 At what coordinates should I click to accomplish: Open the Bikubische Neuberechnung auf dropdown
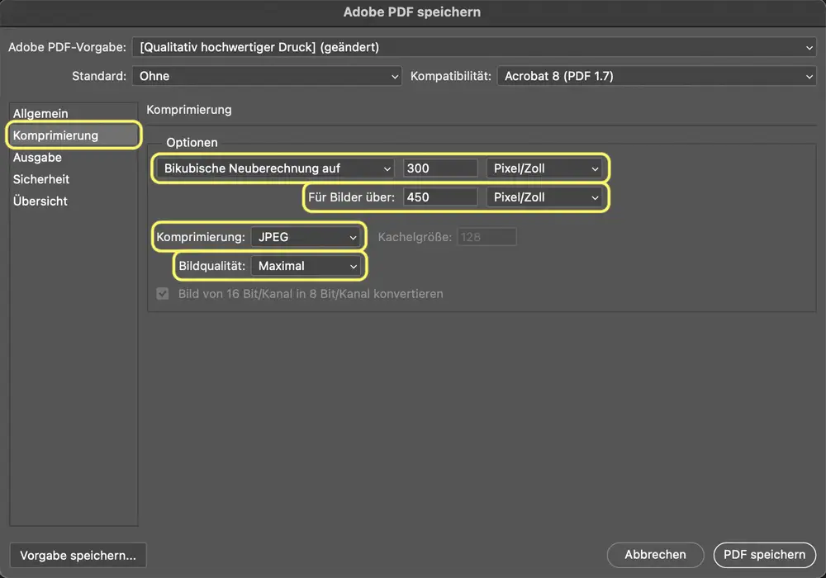276,168
